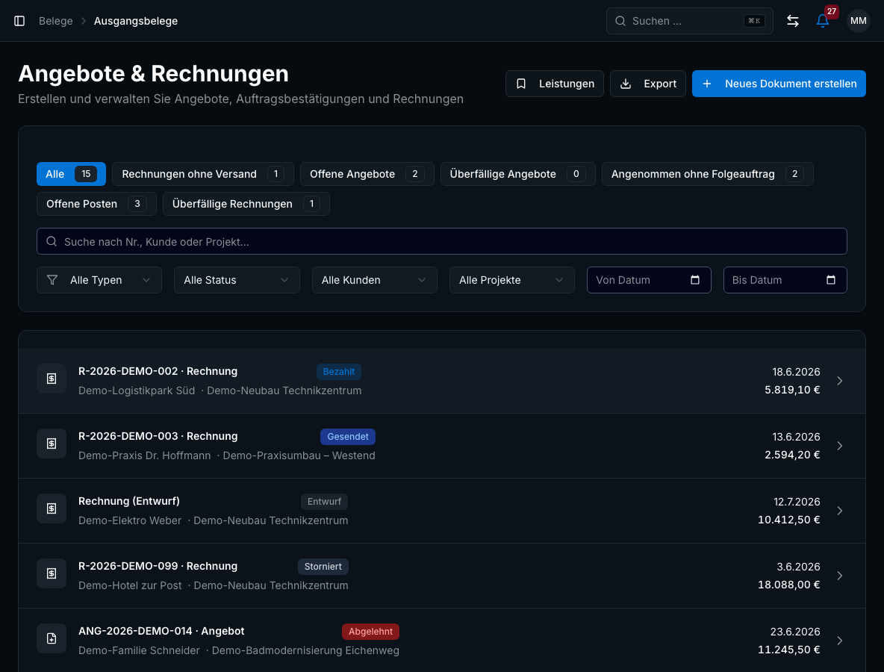Click the Ausgangsbelege breadcrumb
This screenshot has height=672, width=884.
(x=136, y=21)
